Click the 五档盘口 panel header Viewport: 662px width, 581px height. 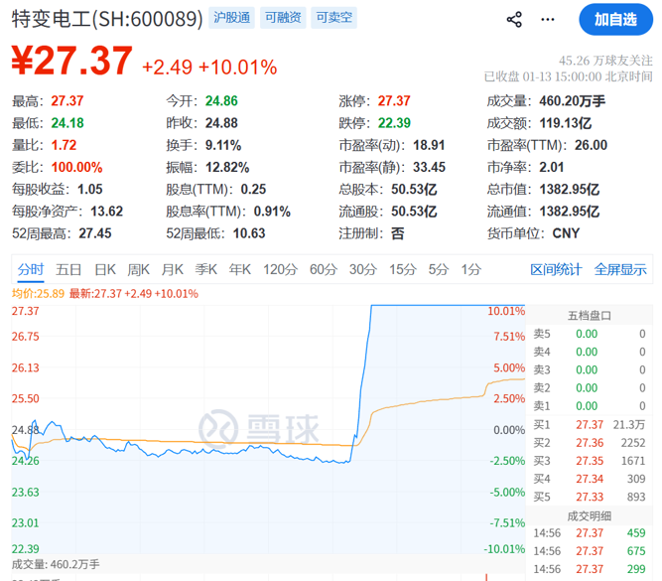[590, 316]
